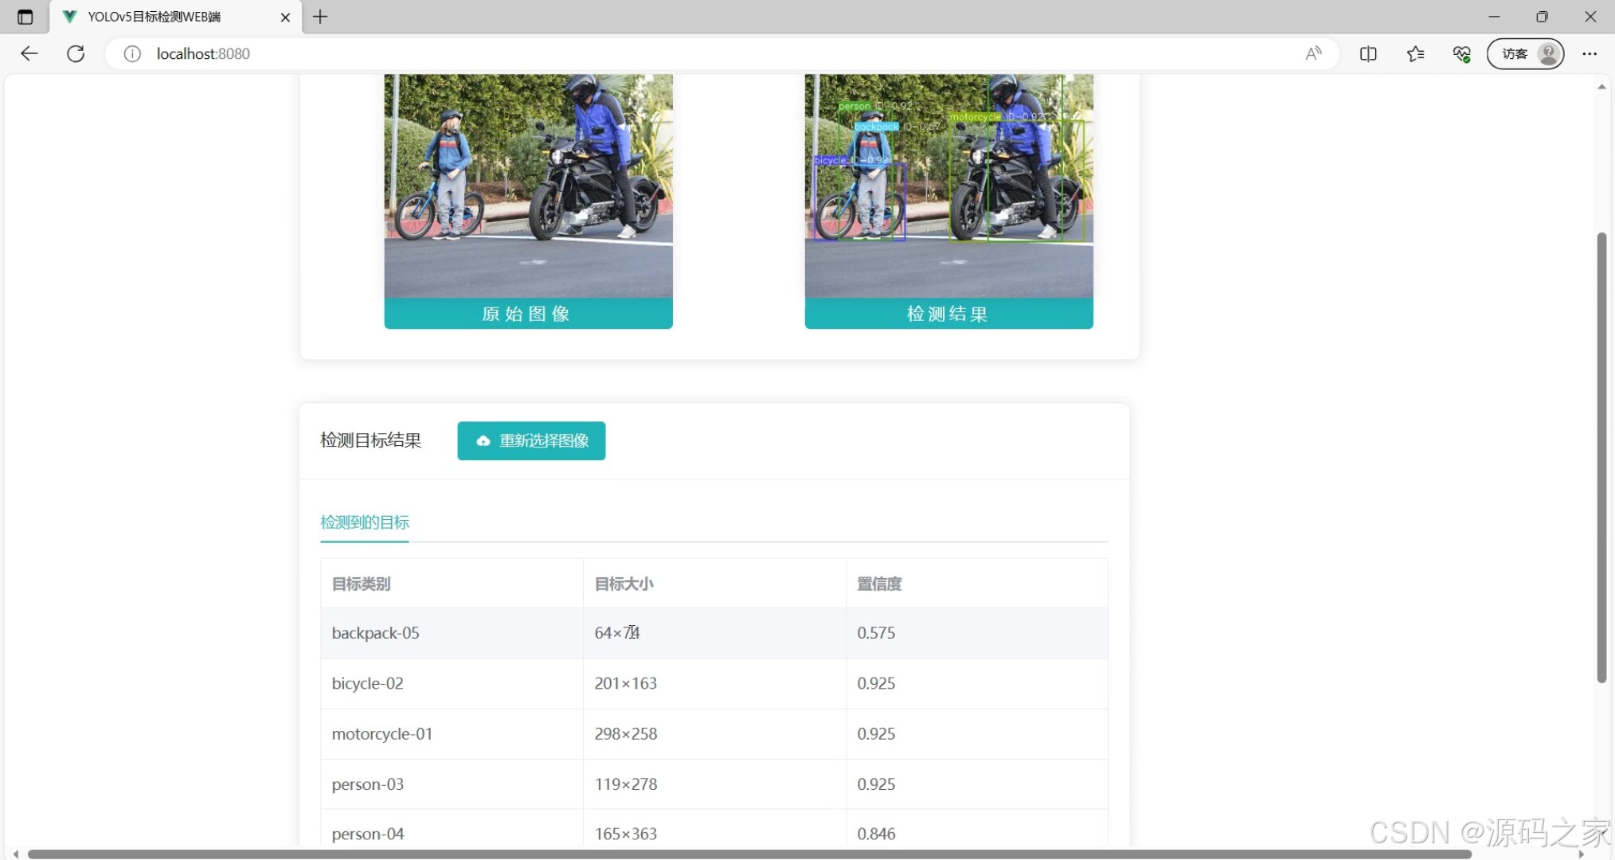1615x860 pixels.
Task: Open Browser essentials heart icon
Action: point(1461,53)
